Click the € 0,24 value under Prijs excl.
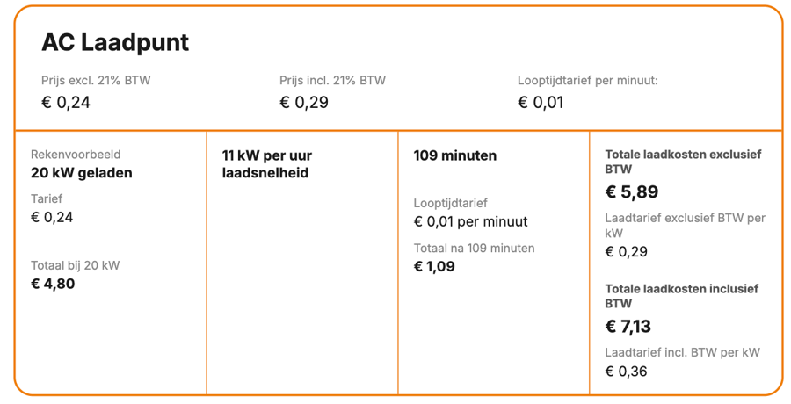Viewport: 791px width, 404px height. point(66,102)
